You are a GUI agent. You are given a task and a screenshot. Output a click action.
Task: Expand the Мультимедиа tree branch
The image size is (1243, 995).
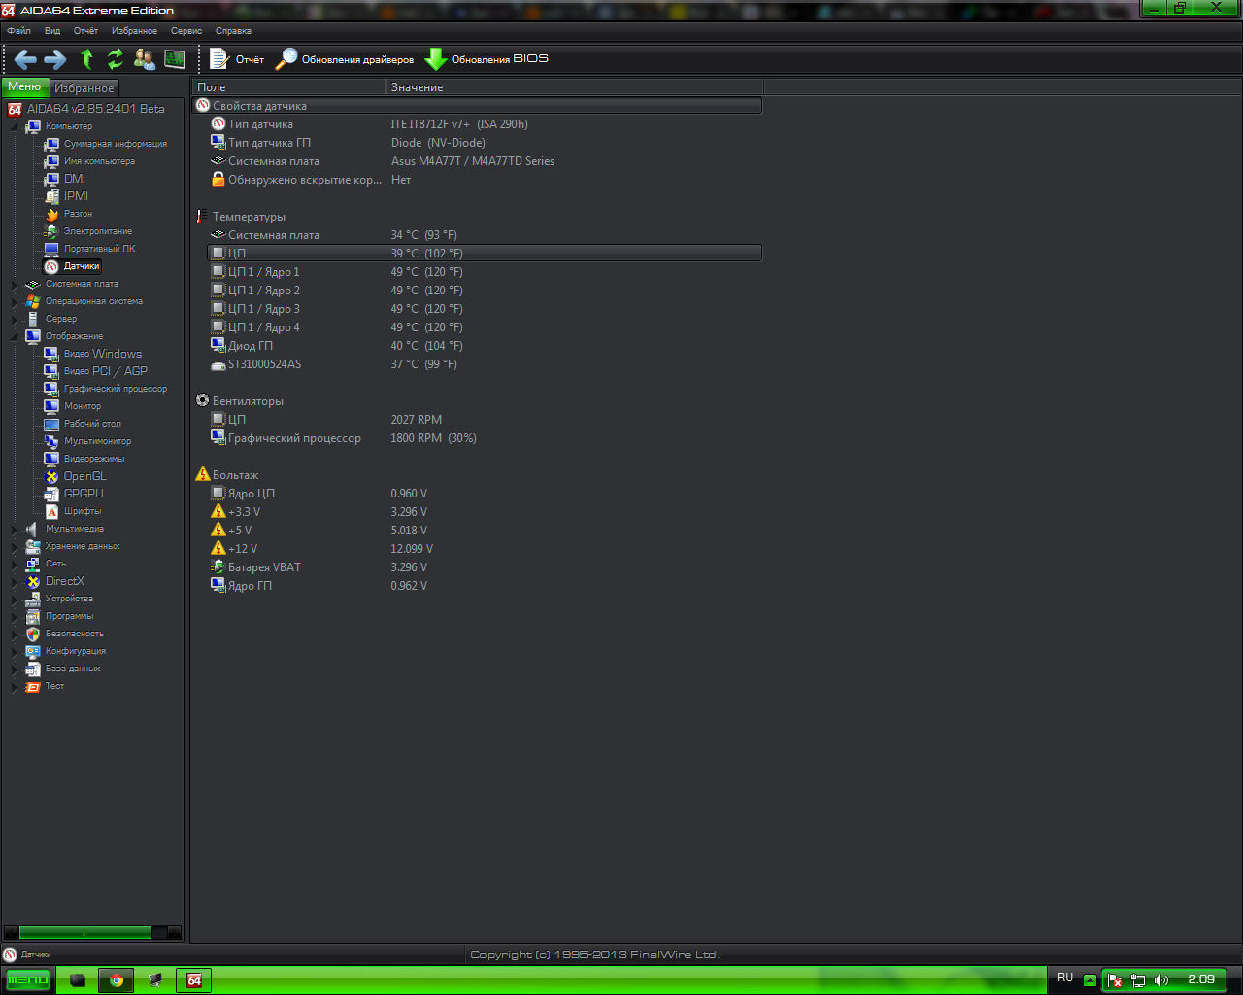(15, 529)
